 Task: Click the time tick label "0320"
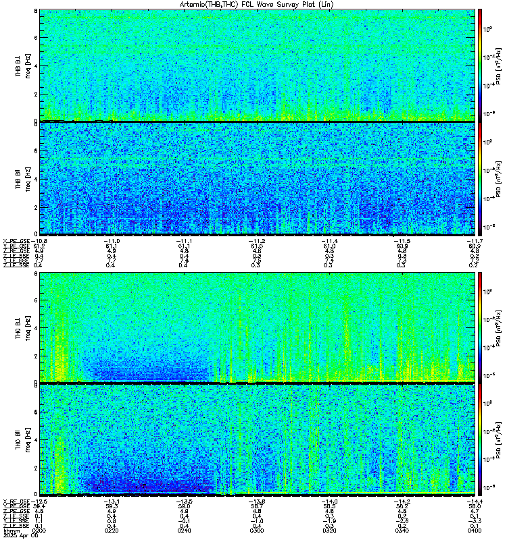coord(329,531)
